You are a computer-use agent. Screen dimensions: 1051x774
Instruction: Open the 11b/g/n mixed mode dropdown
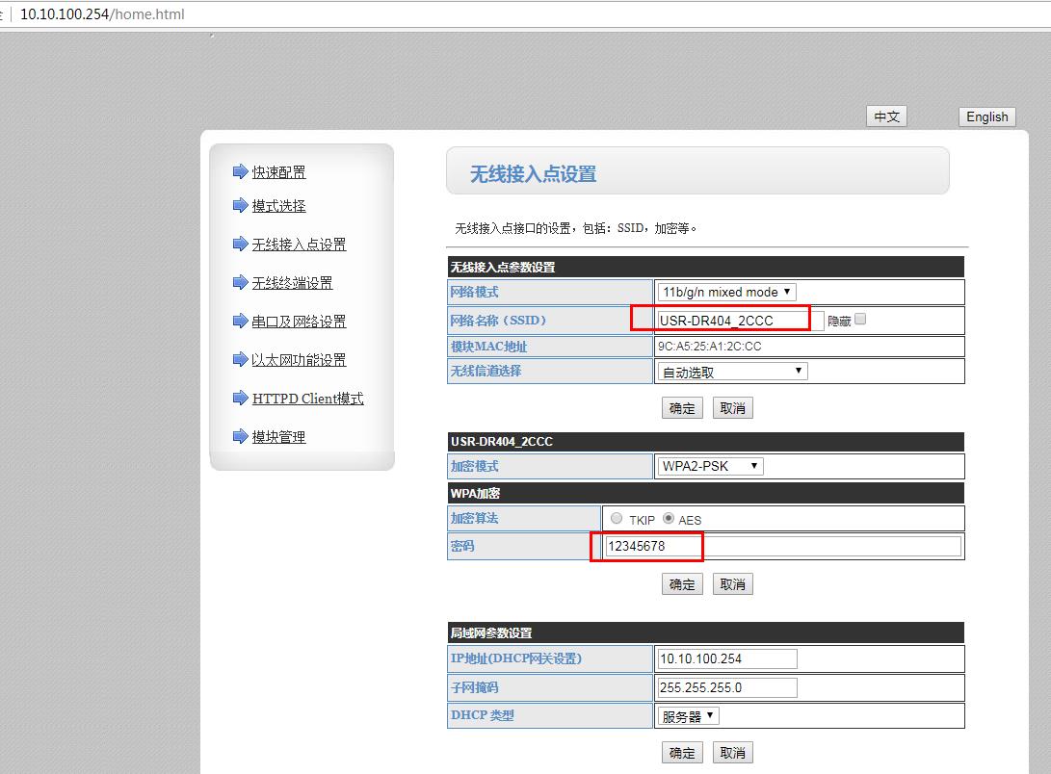point(726,292)
